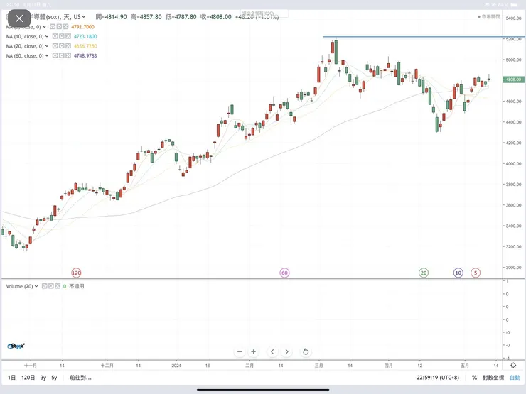The image size is (526, 394).
Task: Click the MA value 4748.9783
Action: 85,55
